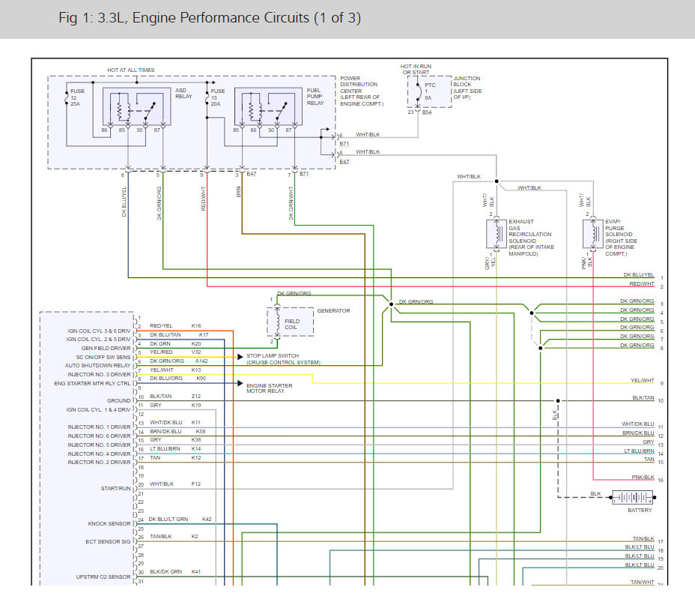Click the 'START/RUN' pin label
695x605 pixels.
tap(115, 488)
